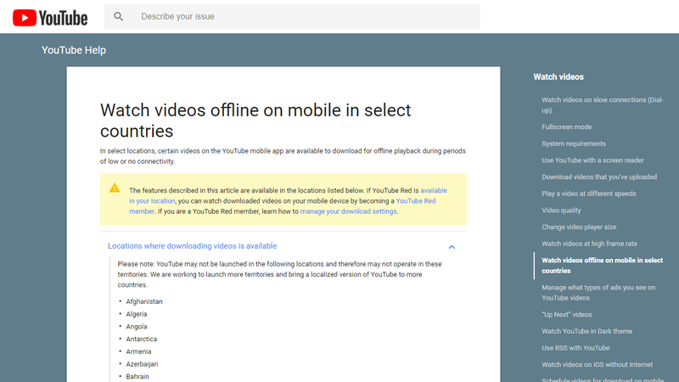Click the 'Please note' paragraph text
Viewport: 679px width, 382px height.
tap(280, 274)
